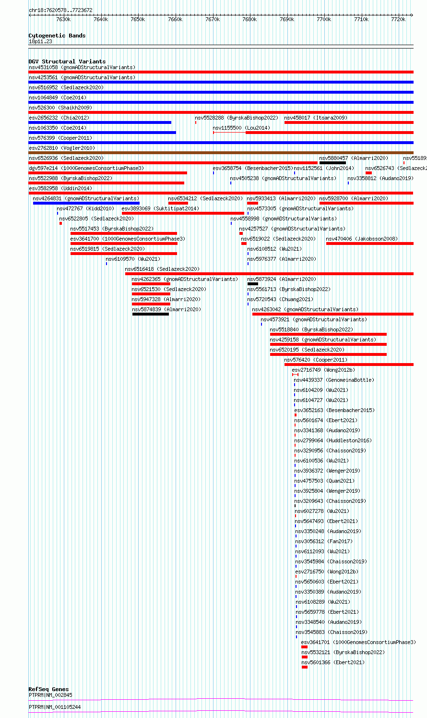Select nsv5601366 (Ebert2021) variant
The width and height of the screenshot is (427, 718).
333,662
